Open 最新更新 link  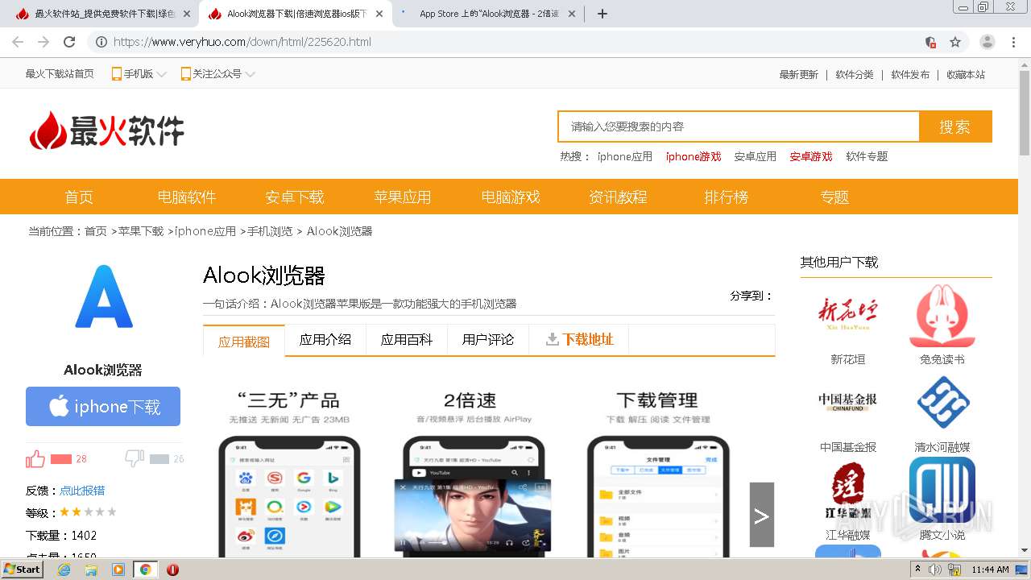[x=799, y=75]
